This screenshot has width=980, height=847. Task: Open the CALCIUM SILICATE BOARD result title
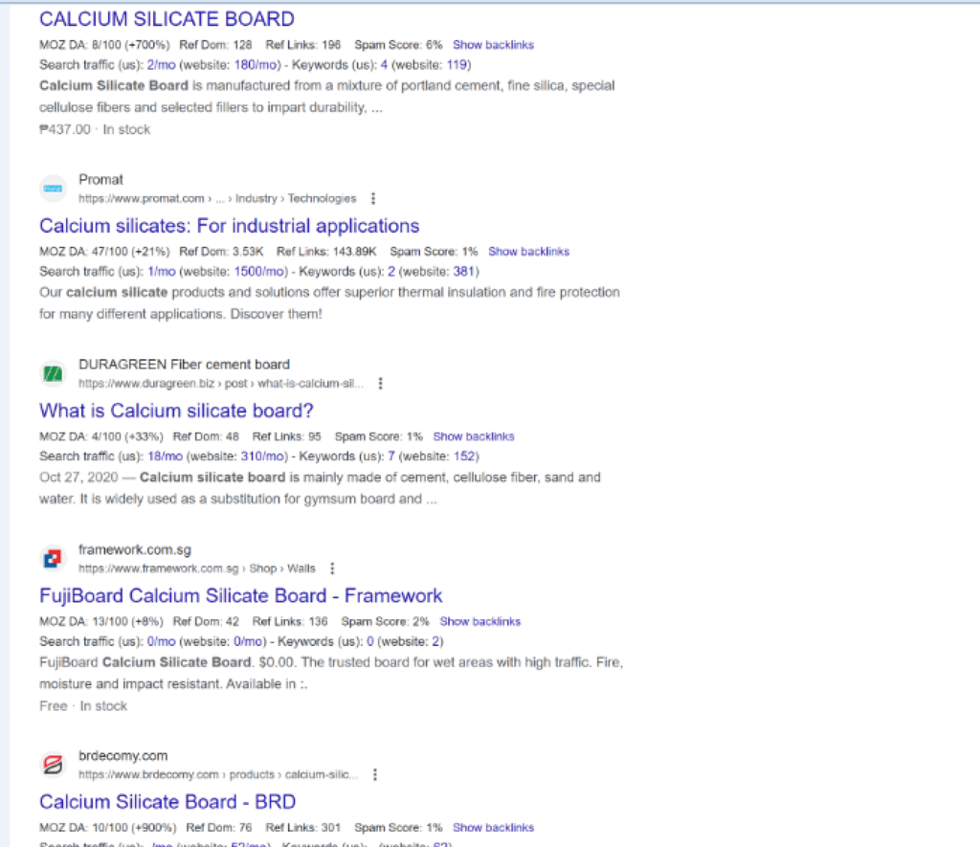167,19
